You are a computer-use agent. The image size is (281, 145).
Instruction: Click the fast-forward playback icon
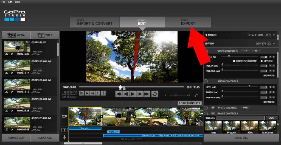click(147, 94)
